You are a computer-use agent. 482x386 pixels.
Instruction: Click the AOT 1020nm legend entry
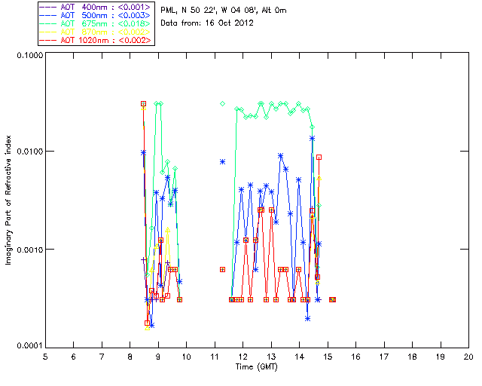click(x=96, y=40)
